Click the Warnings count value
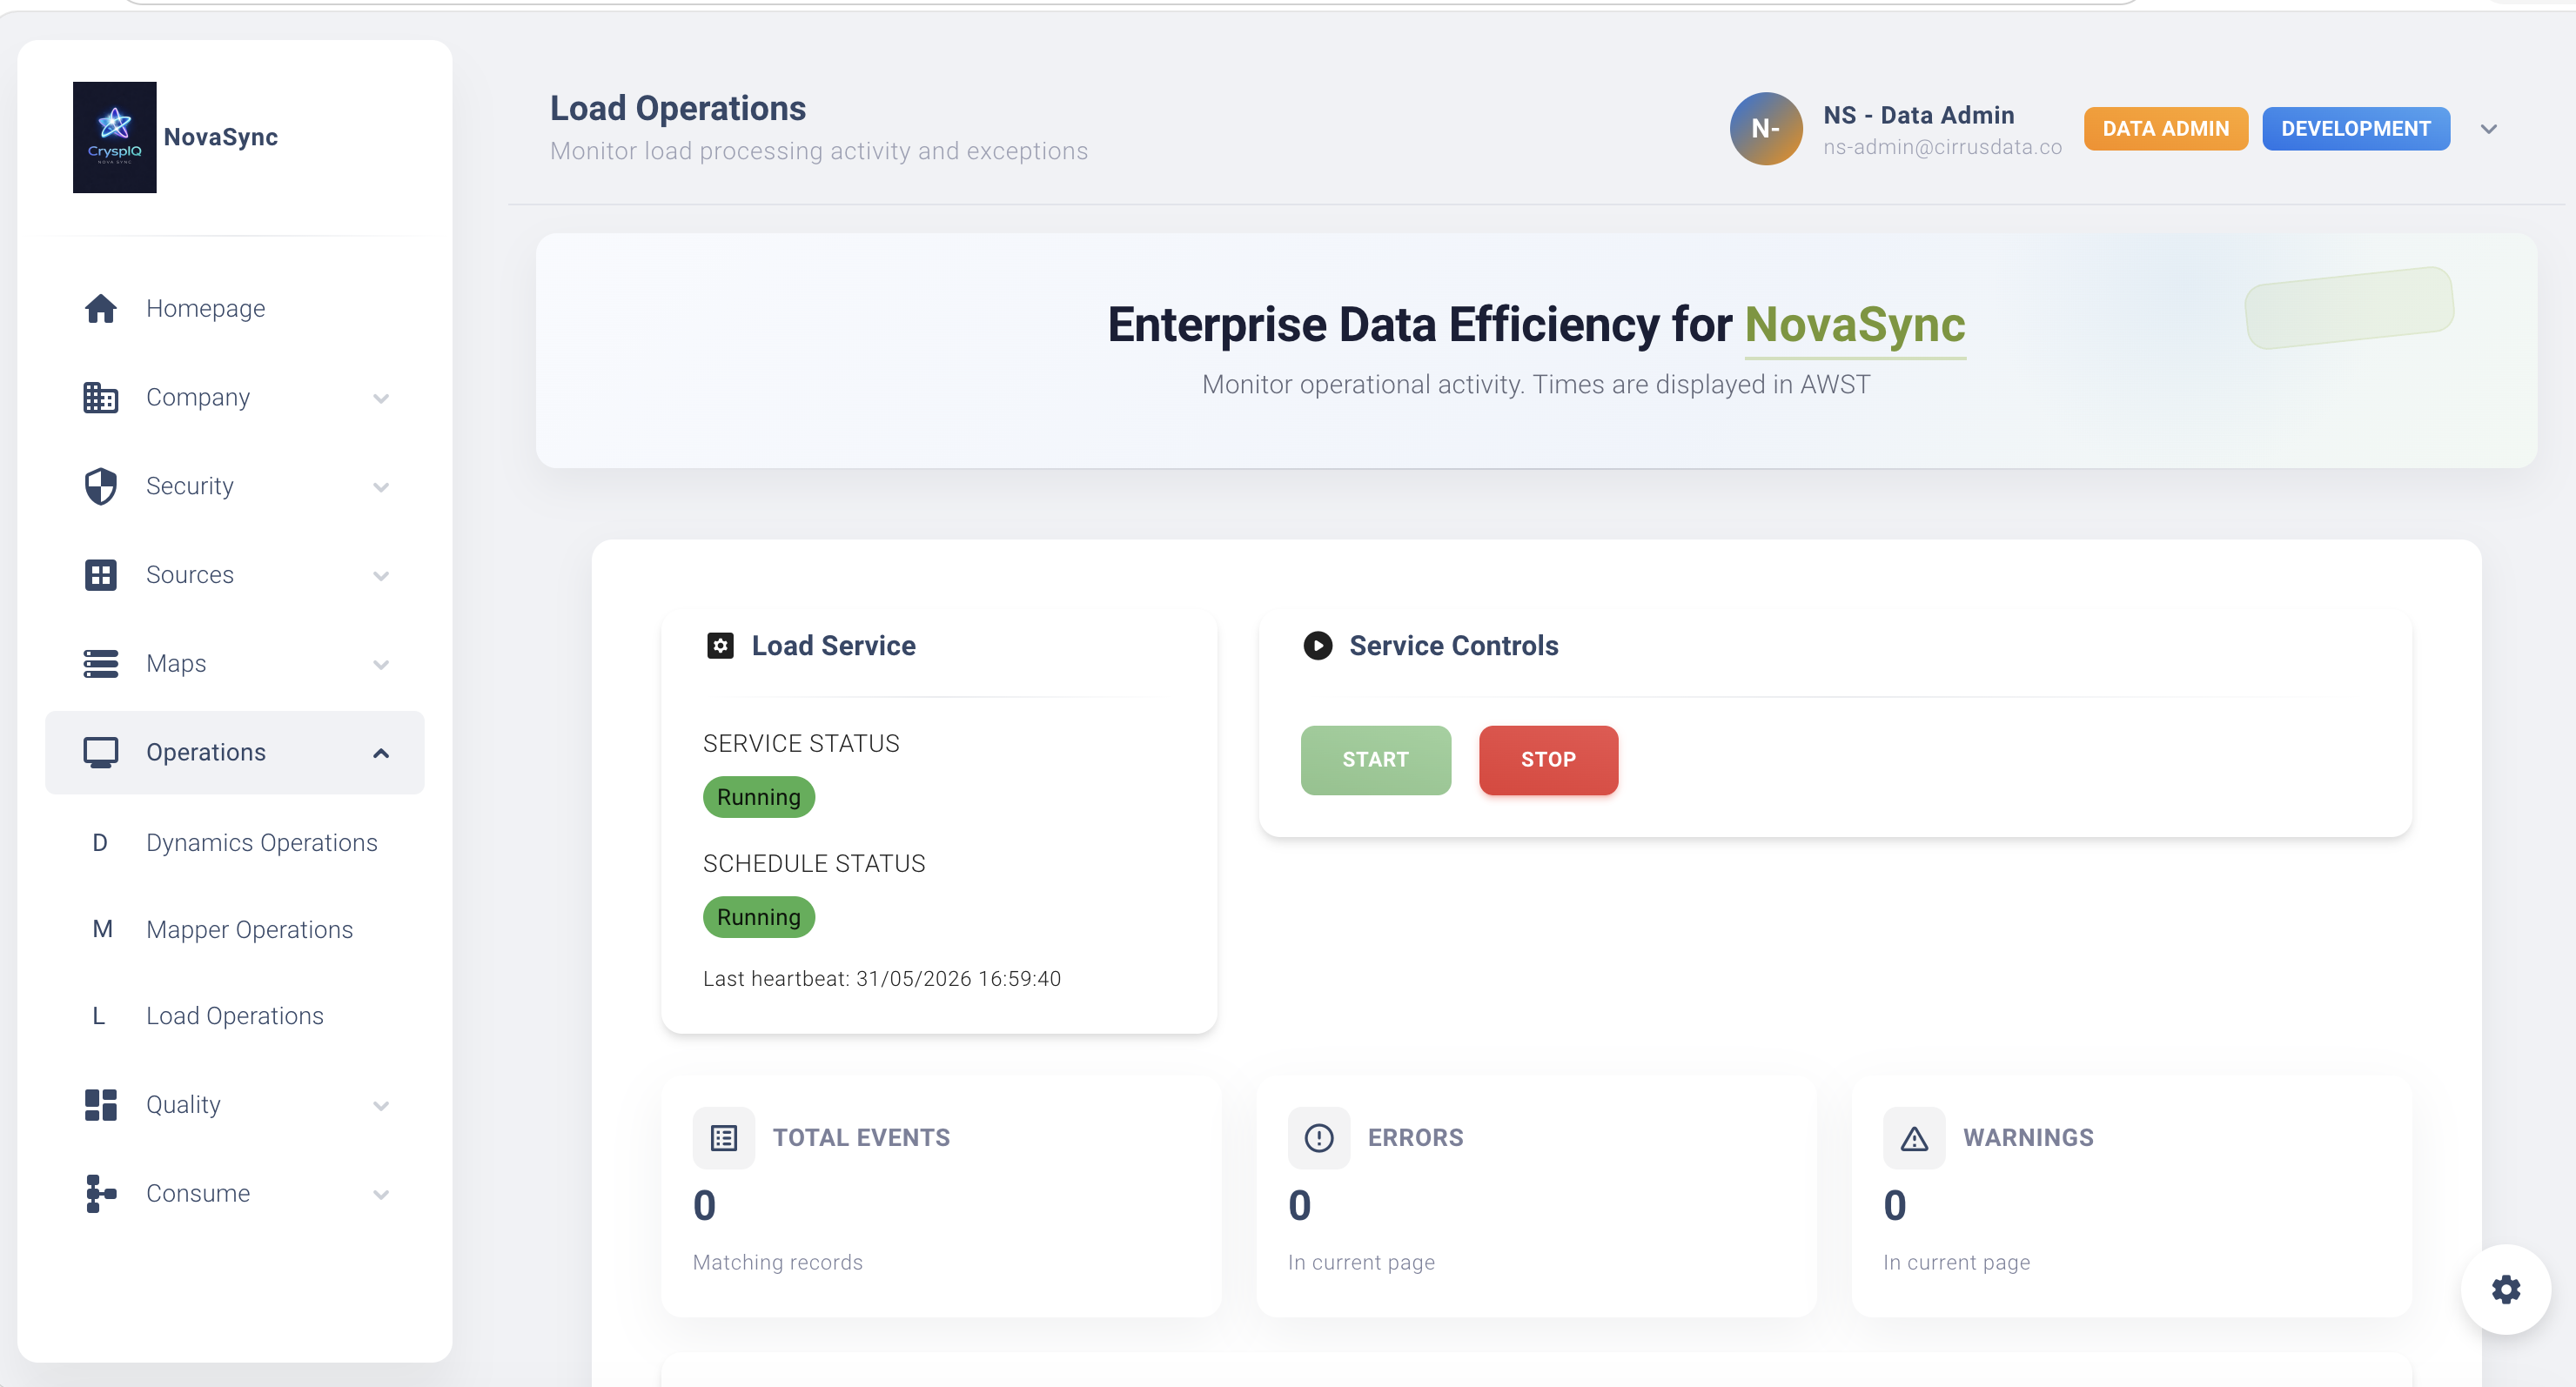 [1895, 1206]
